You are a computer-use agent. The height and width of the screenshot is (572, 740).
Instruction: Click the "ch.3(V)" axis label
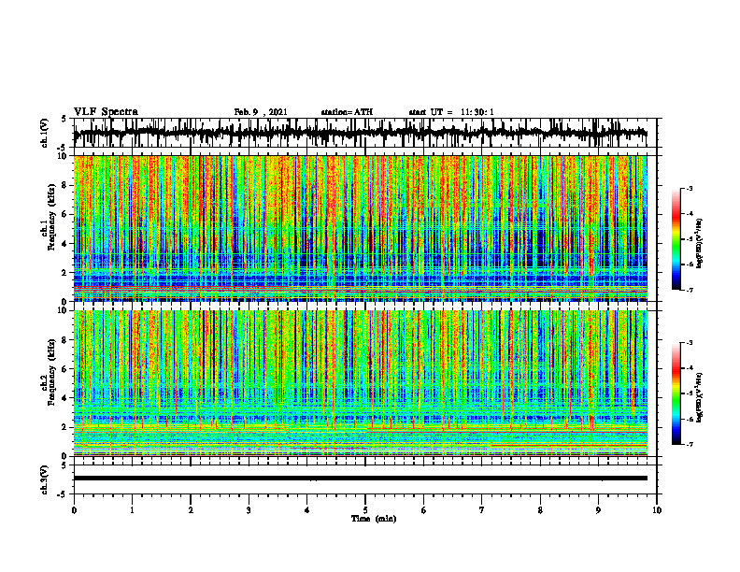click(x=44, y=479)
